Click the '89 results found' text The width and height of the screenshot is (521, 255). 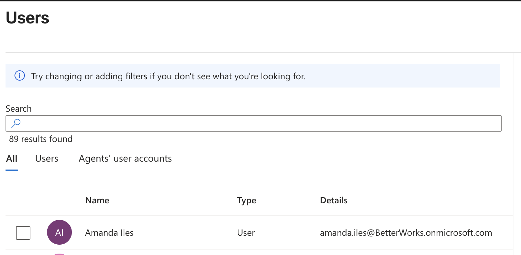41,139
